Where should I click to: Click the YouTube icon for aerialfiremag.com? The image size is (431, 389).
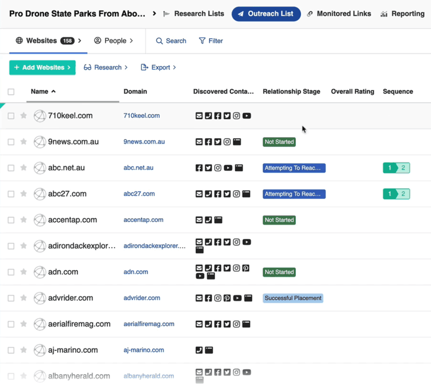point(246,324)
